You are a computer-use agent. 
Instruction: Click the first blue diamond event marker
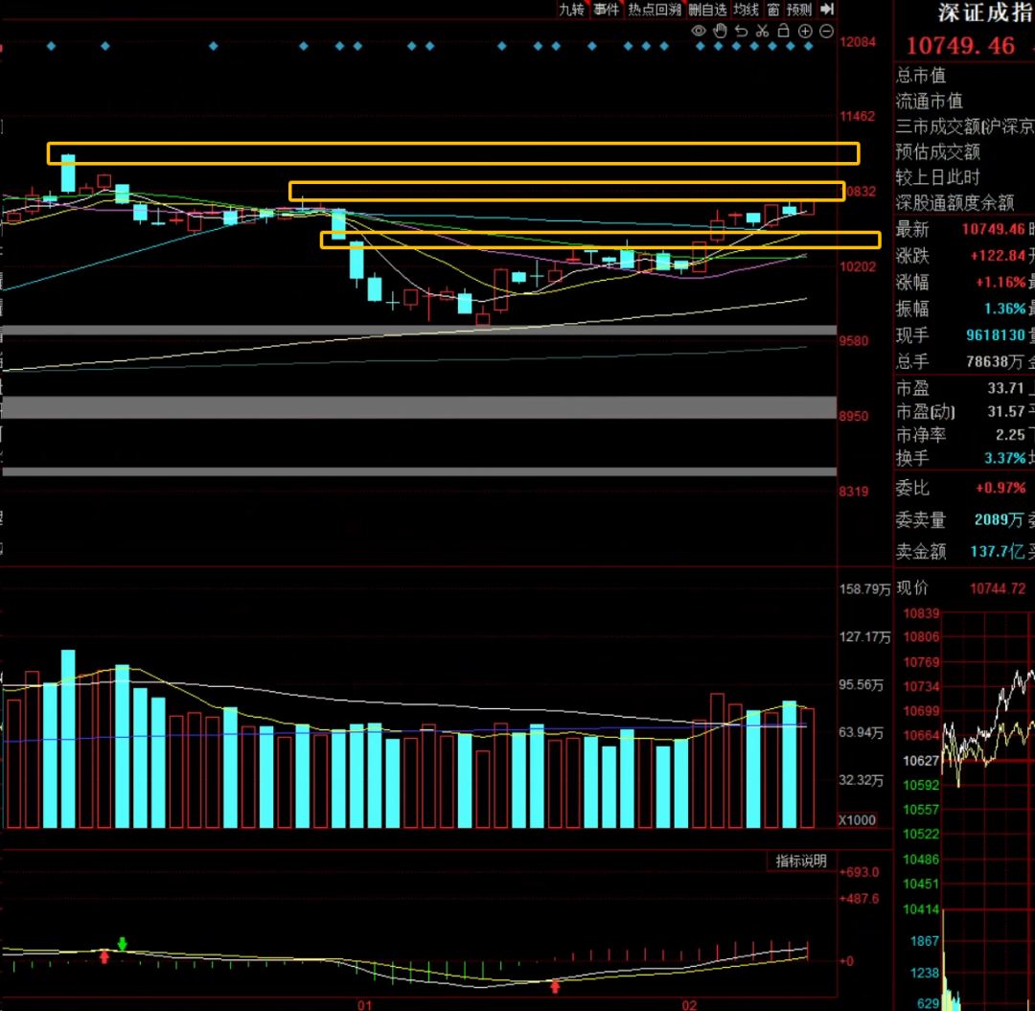(x=52, y=45)
